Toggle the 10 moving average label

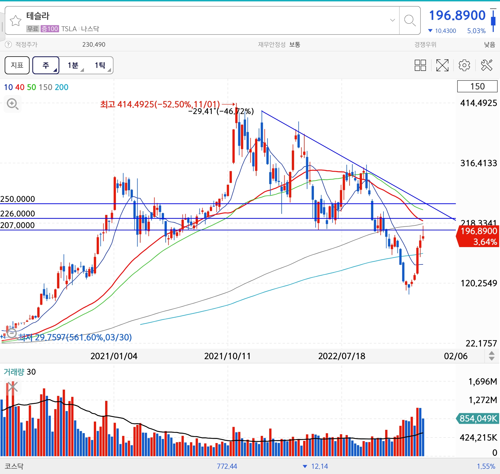coord(8,87)
